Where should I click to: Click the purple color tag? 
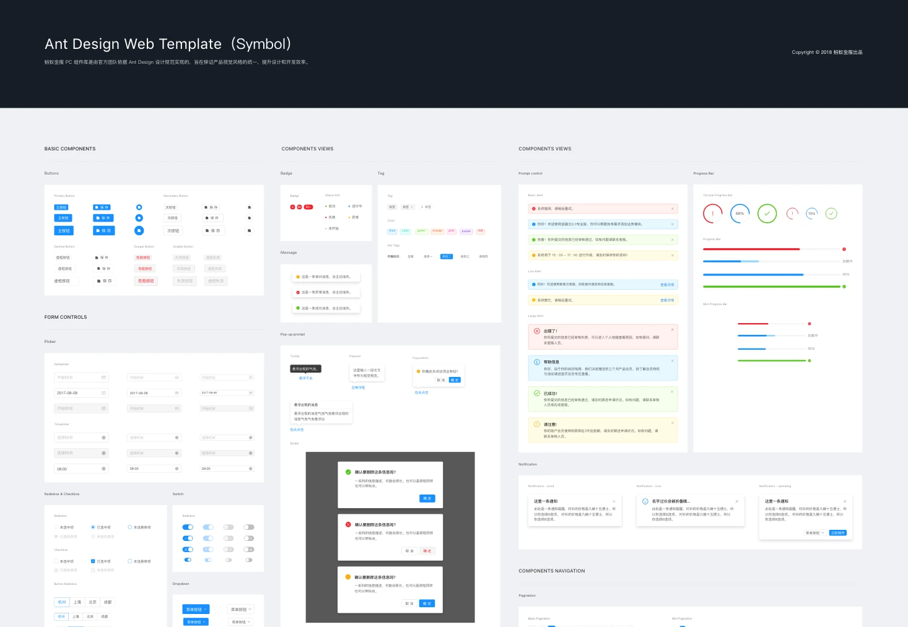(x=466, y=231)
